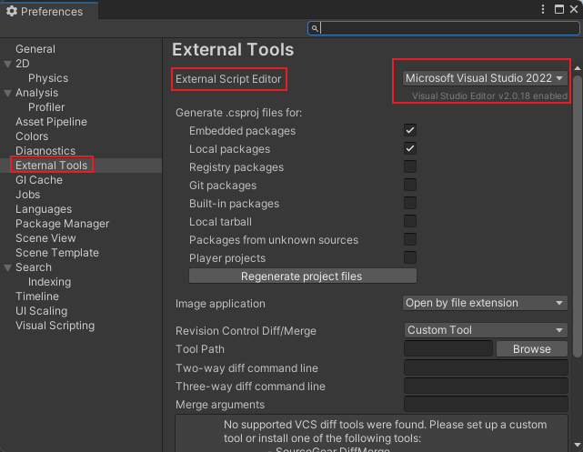Click 'Generate .csproj files for:' label
The width and height of the screenshot is (583, 452).
238,113
